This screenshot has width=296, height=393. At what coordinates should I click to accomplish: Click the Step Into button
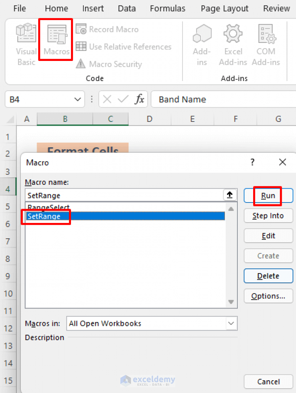coord(268,216)
